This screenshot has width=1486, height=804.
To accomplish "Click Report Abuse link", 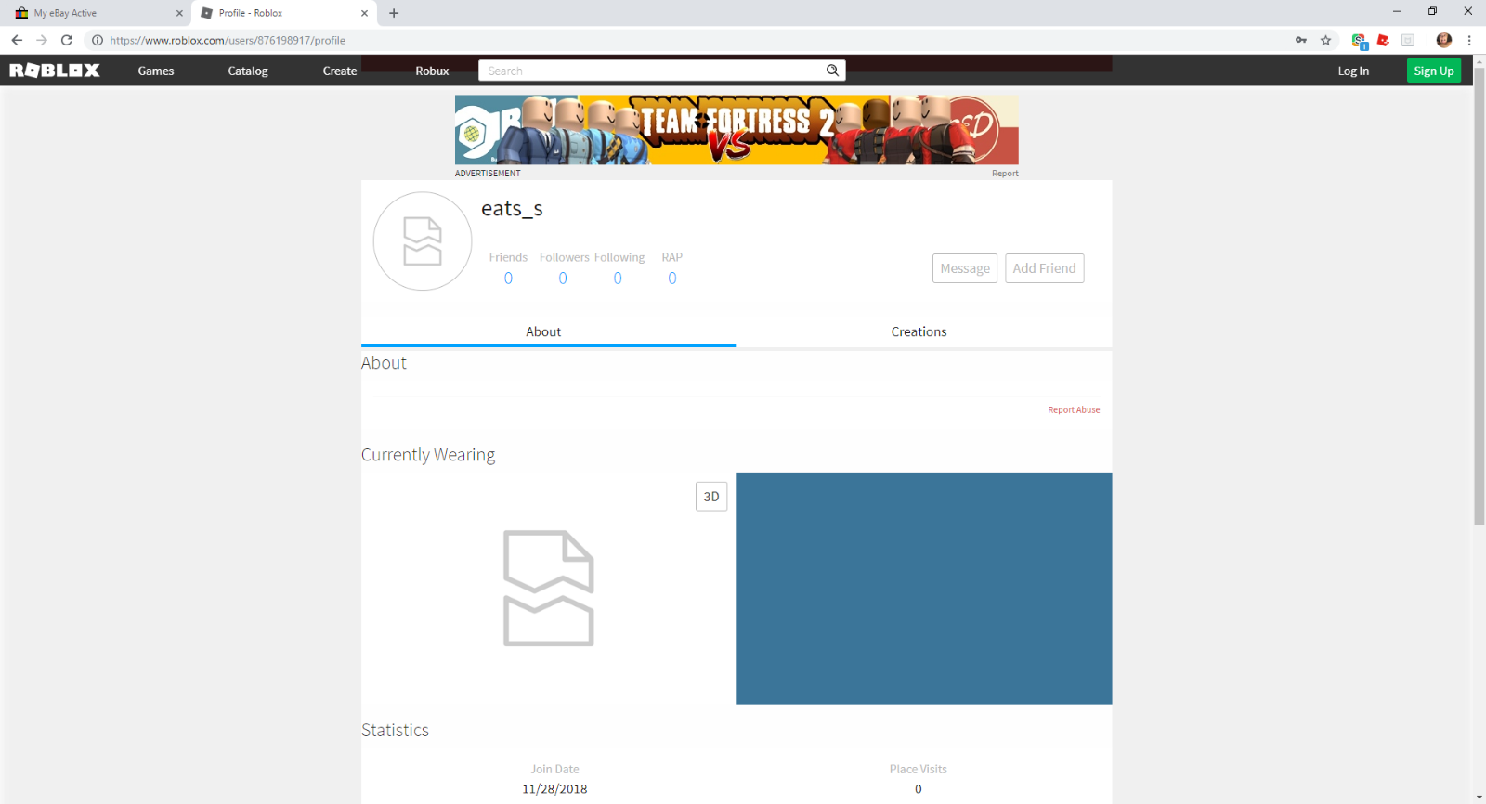I will (1074, 409).
